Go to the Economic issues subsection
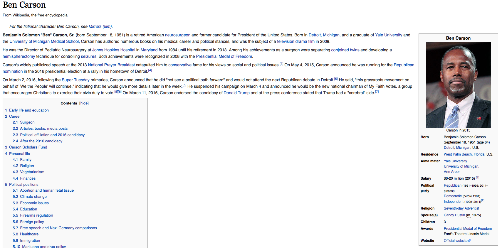Screen dimensions: 502x248 [x=34, y=203]
